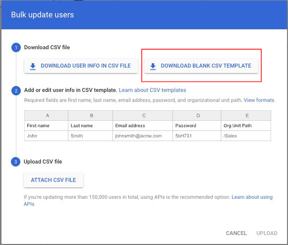Select column header B in the sample table
This screenshot has width=288, height=245.
[x=90, y=116]
